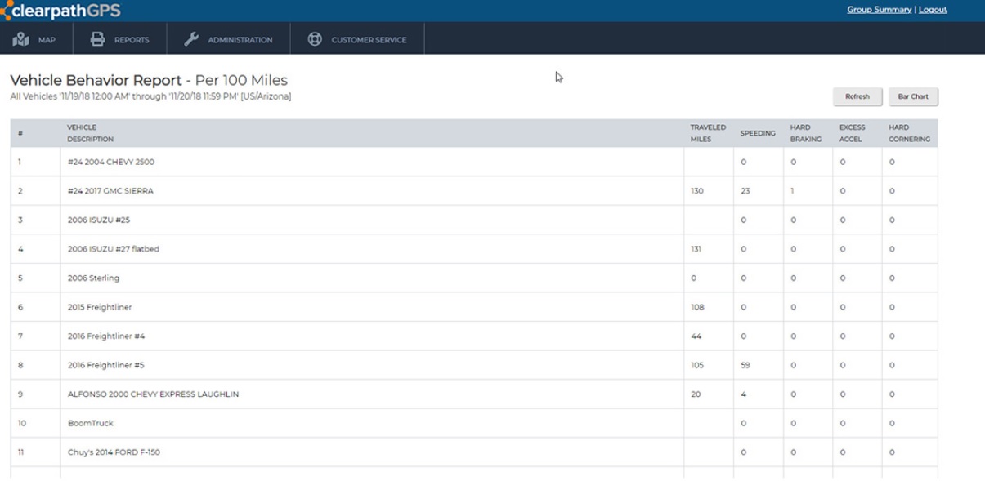Click hard braking value 1 for GMC Sierra
The height and width of the screenshot is (481, 985).
(x=793, y=191)
